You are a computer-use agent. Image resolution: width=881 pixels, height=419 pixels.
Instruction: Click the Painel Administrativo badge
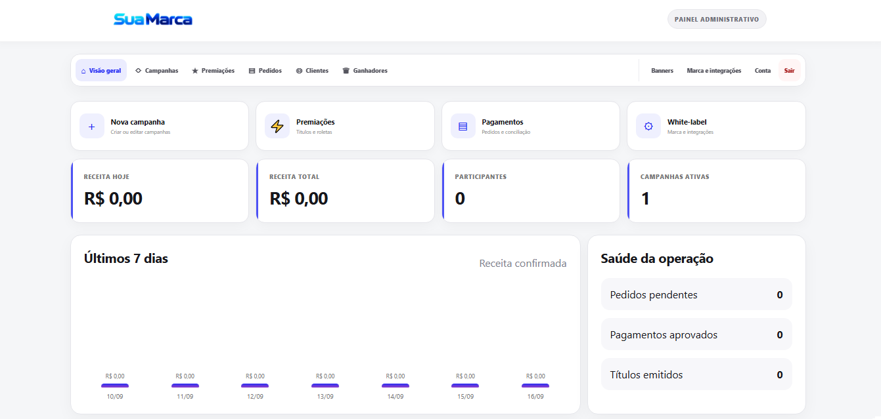[x=717, y=19]
